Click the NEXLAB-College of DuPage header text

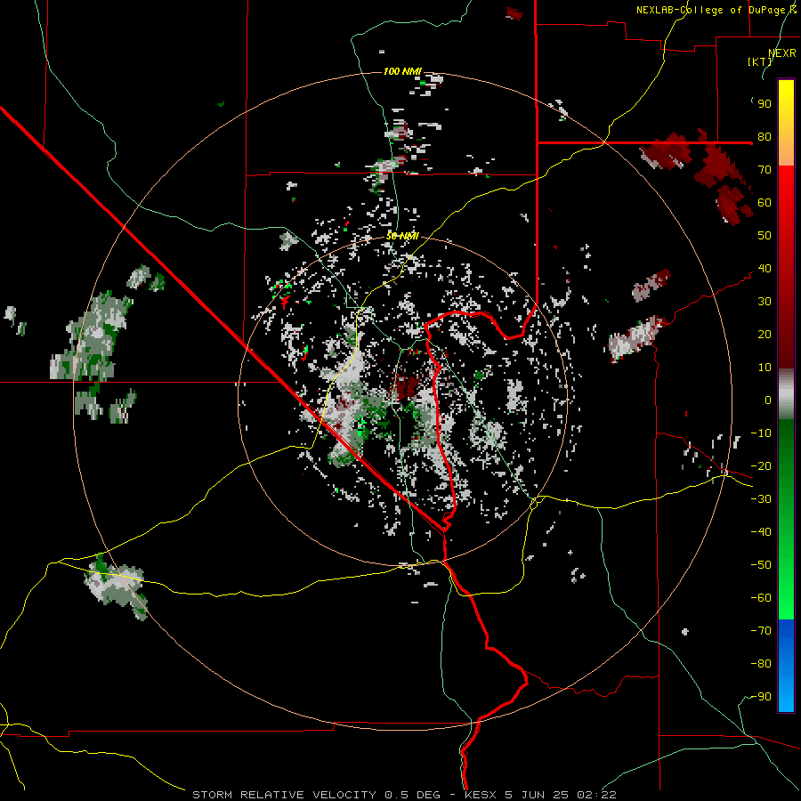[x=716, y=10]
